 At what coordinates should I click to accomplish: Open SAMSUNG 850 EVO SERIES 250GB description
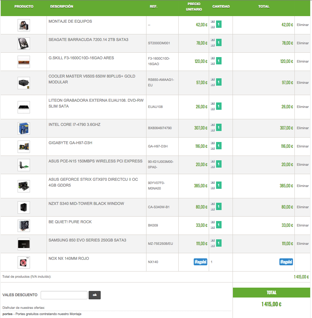click(x=87, y=240)
